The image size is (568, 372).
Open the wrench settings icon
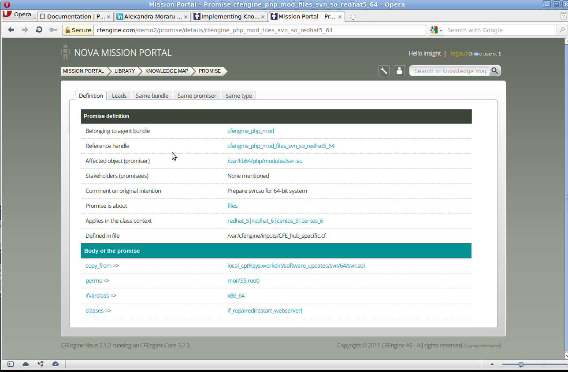[x=384, y=70]
